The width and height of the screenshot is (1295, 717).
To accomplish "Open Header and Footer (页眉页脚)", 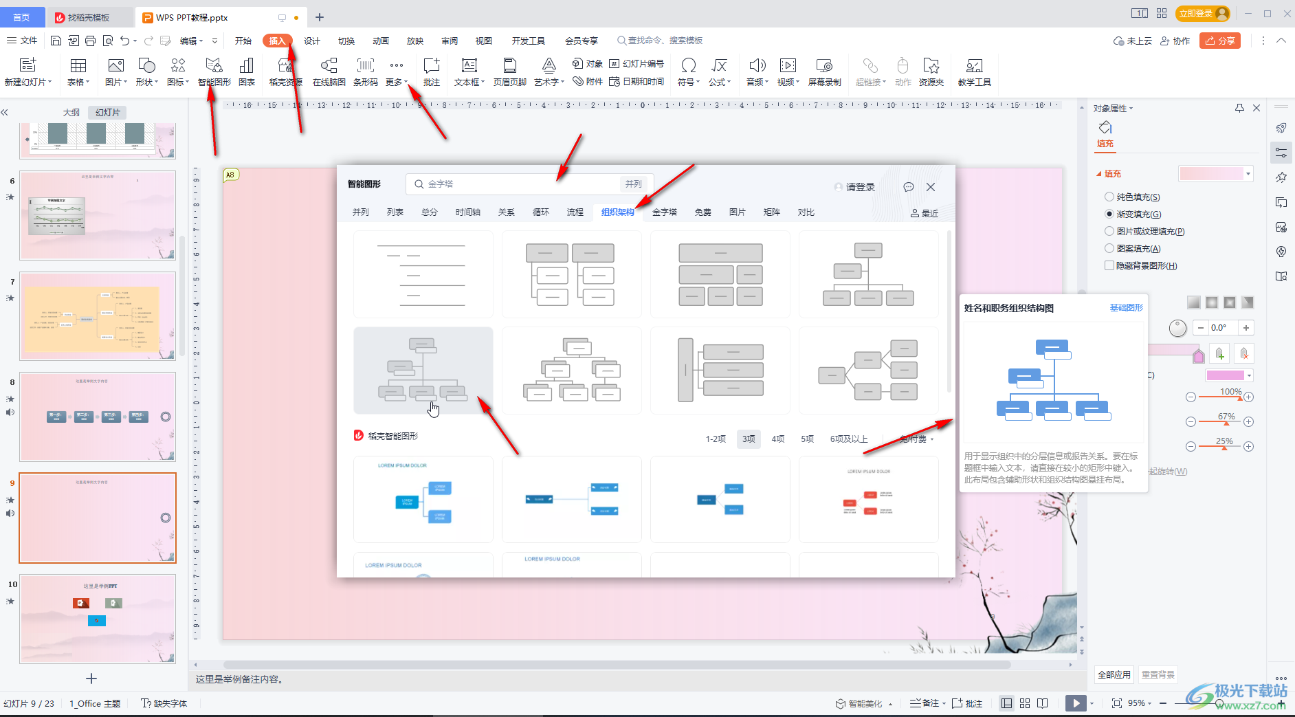I will pos(509,72).
